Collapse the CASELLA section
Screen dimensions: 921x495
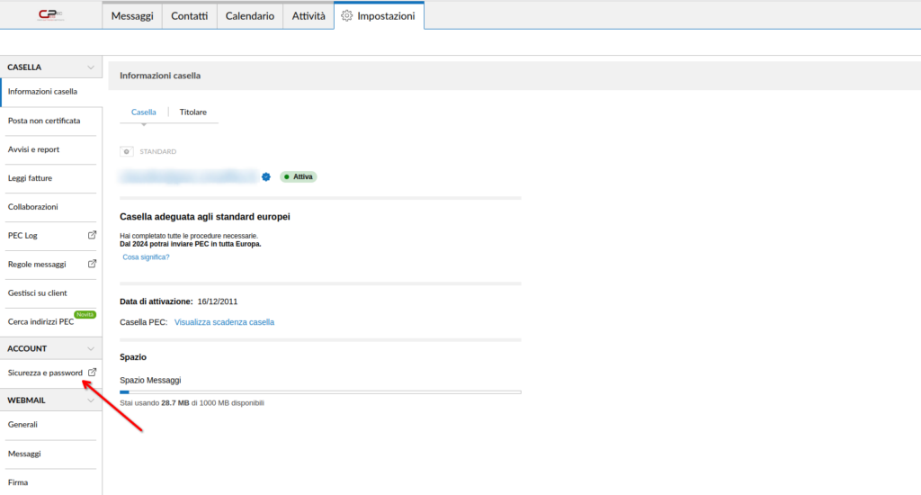click(x=90, y=67)
